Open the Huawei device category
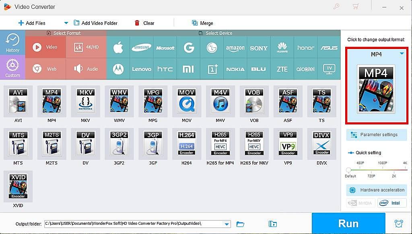The width and height of the screenshot is (412, 234). click(282, 47)
